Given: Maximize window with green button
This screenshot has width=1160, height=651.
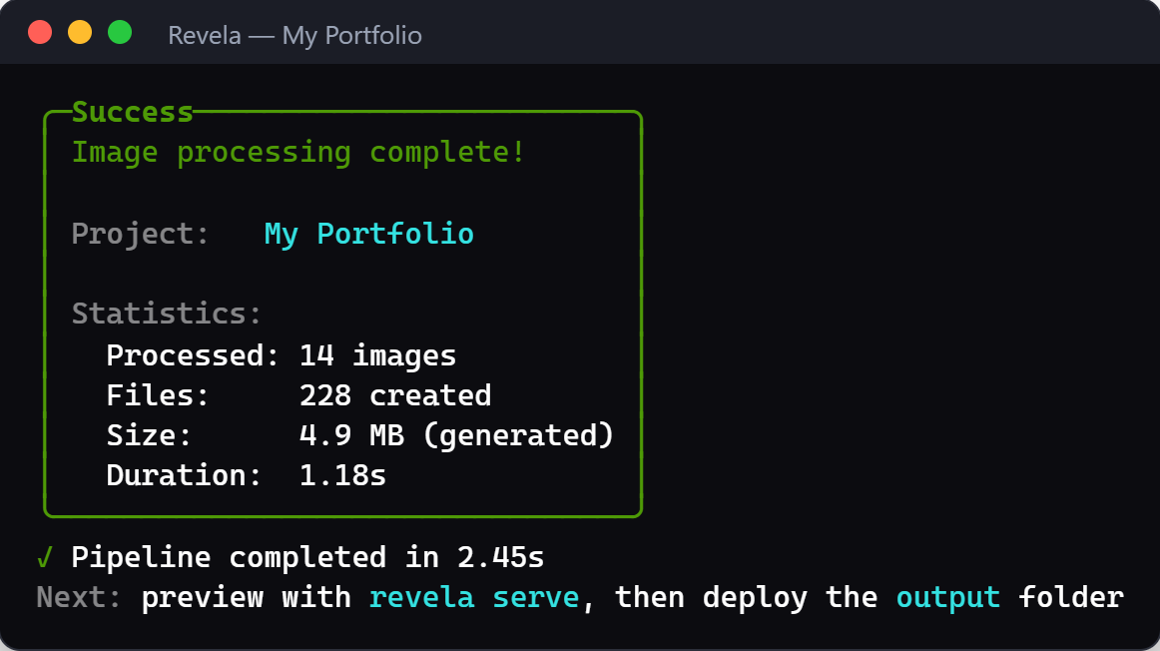Looking at the screenshot, I should point(120,33).
